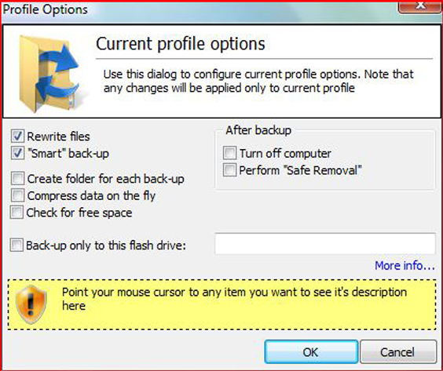
Task: Click the After backup group label
Action: click(258, 130)
